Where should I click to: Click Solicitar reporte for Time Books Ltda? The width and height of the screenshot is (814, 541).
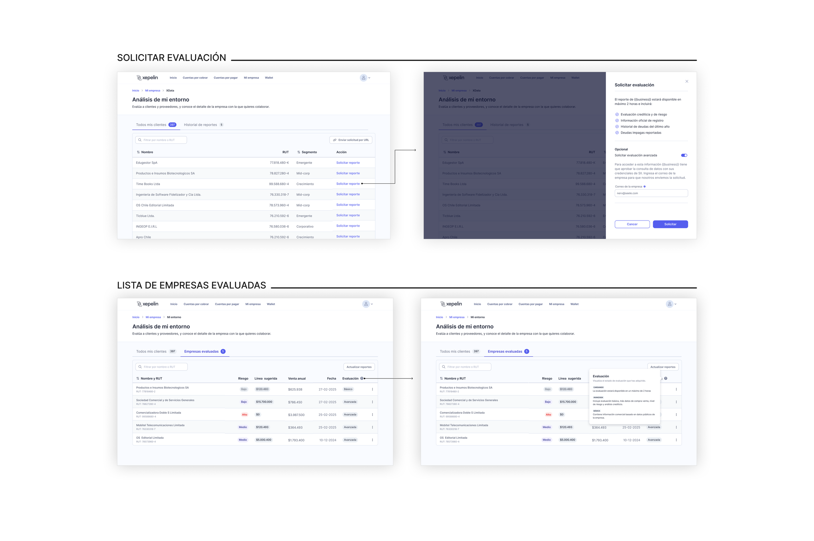pos(348,184)
